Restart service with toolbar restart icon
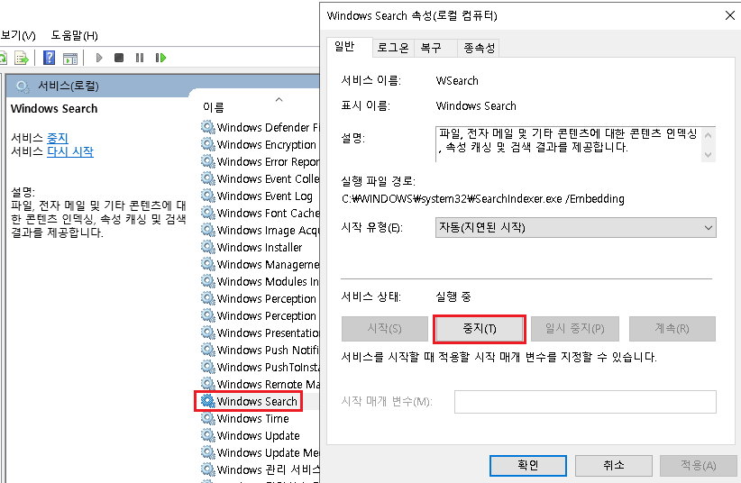The image size is (741, 483). tap(160, 58)
